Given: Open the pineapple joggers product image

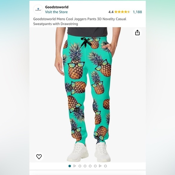Looking at the screenshot, I should pyautogui.click(x=87, y=95).
